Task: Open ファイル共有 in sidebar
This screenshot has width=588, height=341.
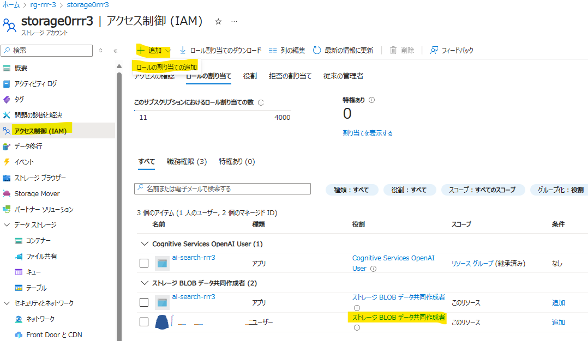Action: pos(41,257)
